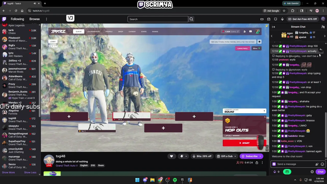Open the share stream icon
Image resolution: width=327 pixels, height=184 pixels.
coord(257,163)
